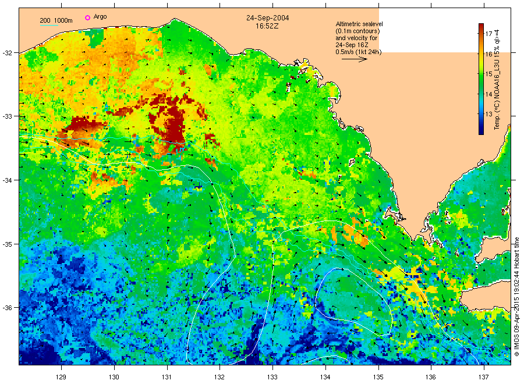Click the 129 longitude label
This screenshot has width=524, height=384.
(61, 377)
